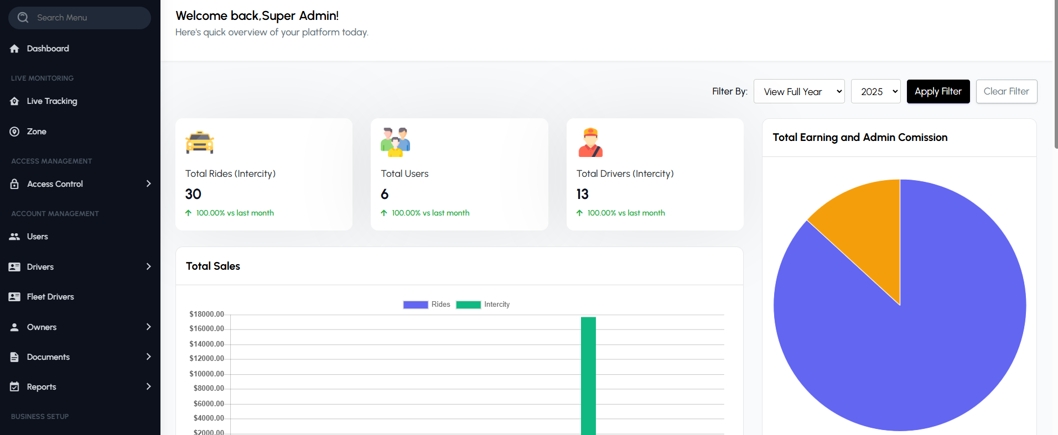Focus the Search Menu input field

click(x=83, y=18)
